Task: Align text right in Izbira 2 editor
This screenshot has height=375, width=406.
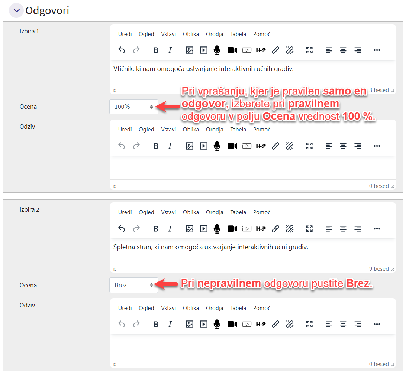Action: (358, 229)
